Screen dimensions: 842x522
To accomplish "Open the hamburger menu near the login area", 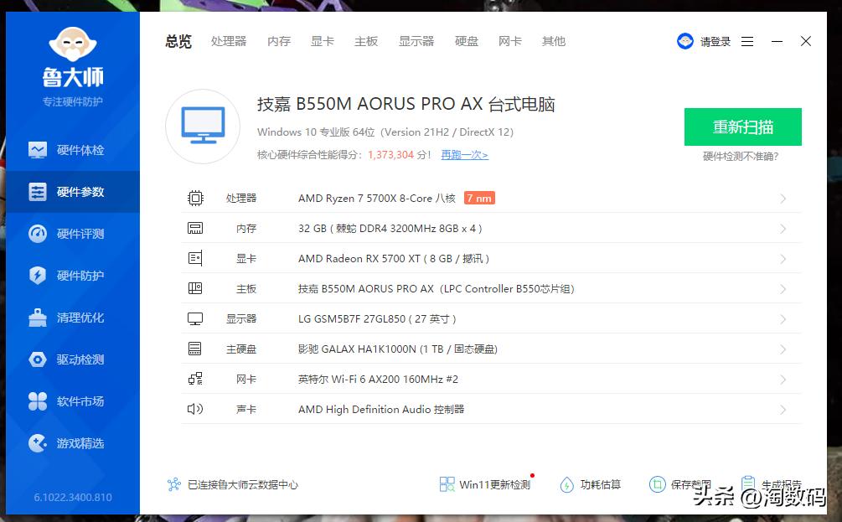I will [746, 41].
